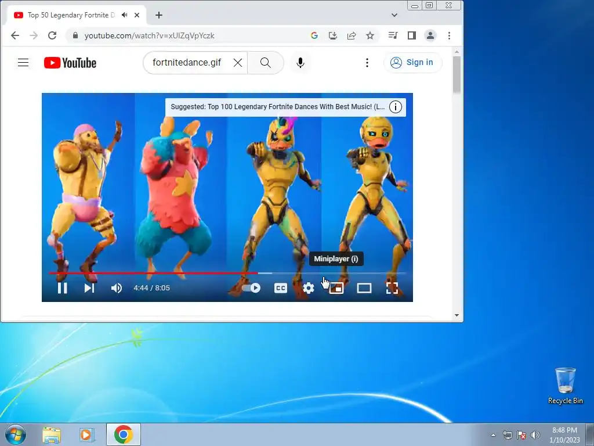Open the YouTube hamburger guide menu
Screen dimensions: 594x446
pyautogui.click(x=23, y=63)
